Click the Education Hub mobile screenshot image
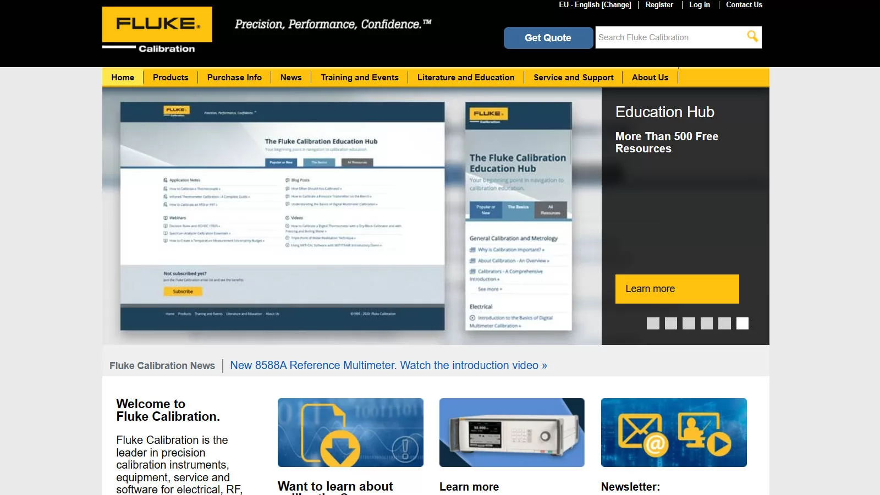The height and width of the screenshot is (495, 880). [519, 216]
